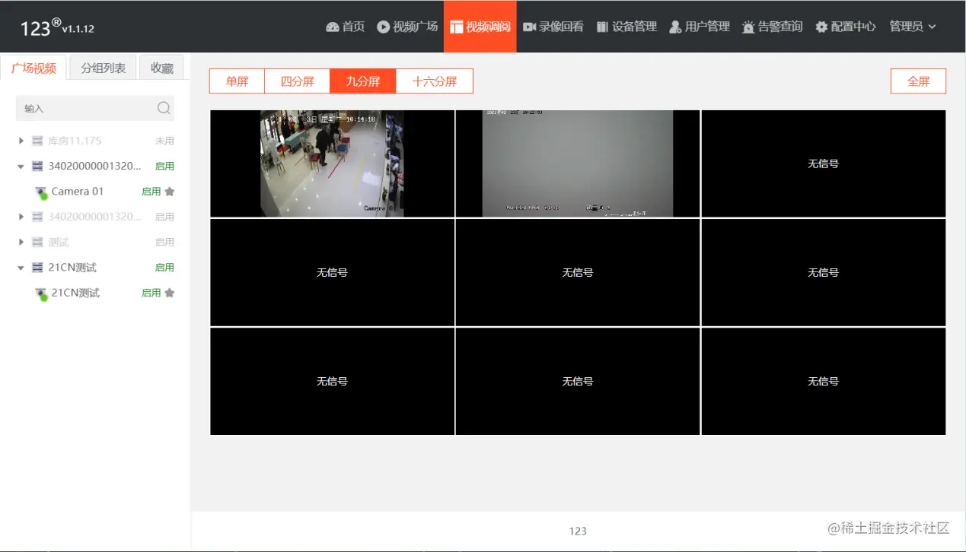The height and width of the screenshot is (552, 966).
Task: Open 录像回看 recording playback
Action: (x=553, y=27)
